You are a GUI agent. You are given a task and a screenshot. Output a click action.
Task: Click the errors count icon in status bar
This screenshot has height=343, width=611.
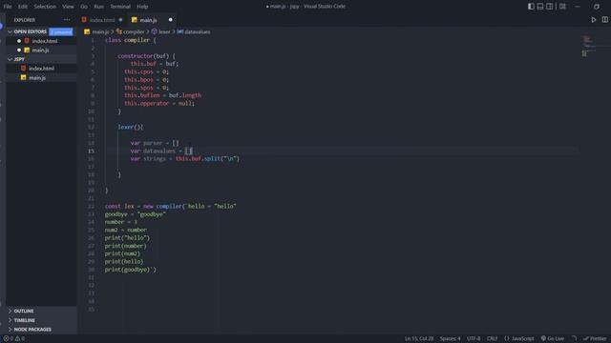pyautogui.click(x=6, y=339)
